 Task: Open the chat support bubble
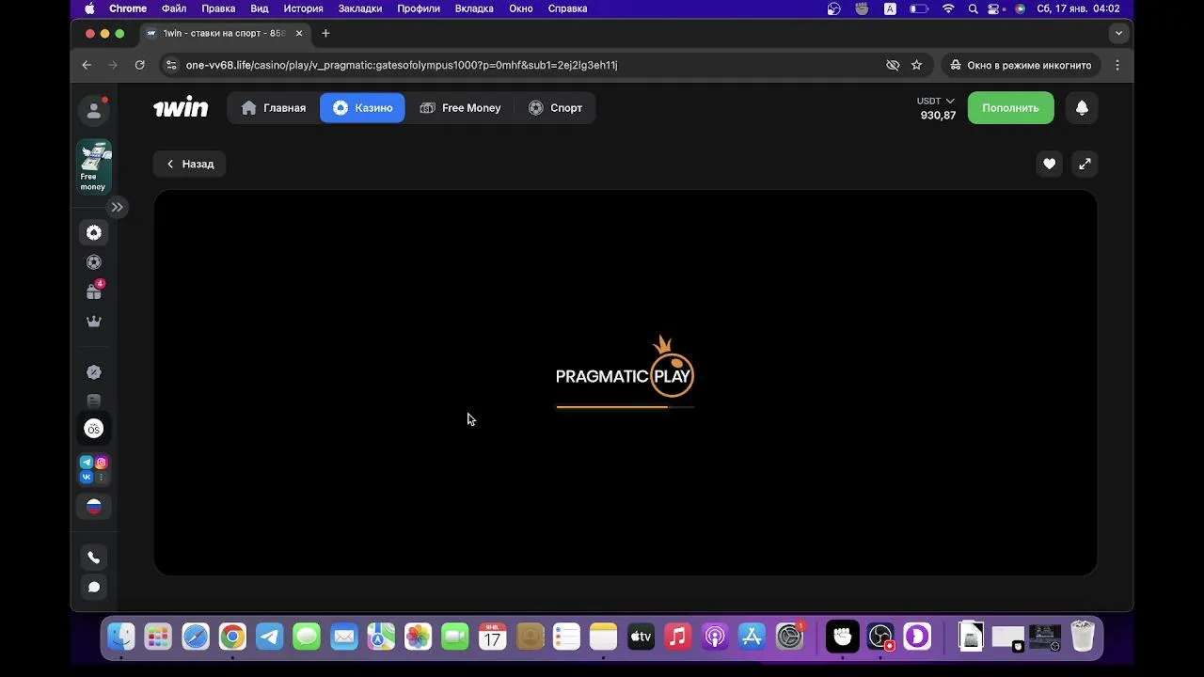94,588
